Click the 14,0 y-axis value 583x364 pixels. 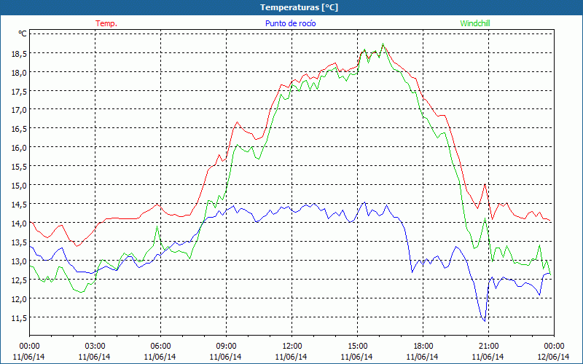pyautogui.click(x=19, y=223)
